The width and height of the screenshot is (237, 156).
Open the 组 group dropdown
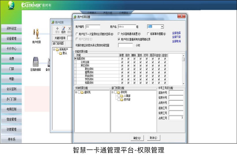tap(162, 27)
